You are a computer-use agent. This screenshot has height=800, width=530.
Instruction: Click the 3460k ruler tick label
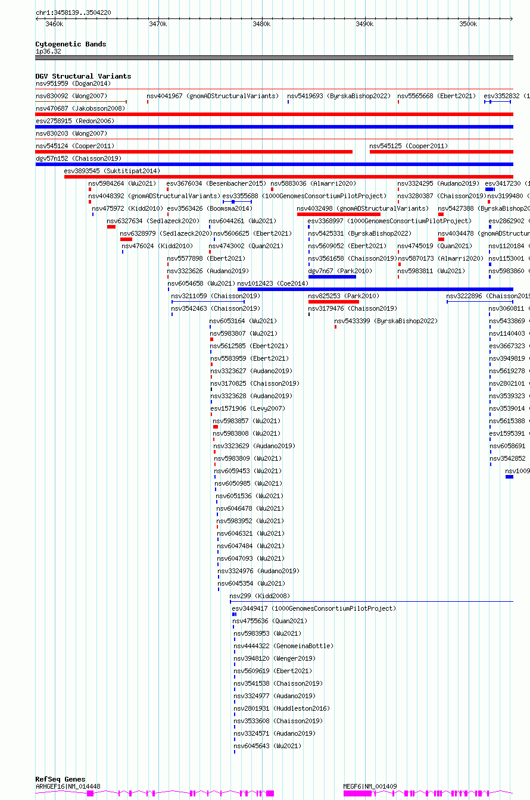(54, 24)
